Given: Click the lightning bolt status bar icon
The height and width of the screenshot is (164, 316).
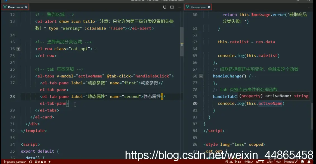Looking at the screenshot, I should (49, 162).
